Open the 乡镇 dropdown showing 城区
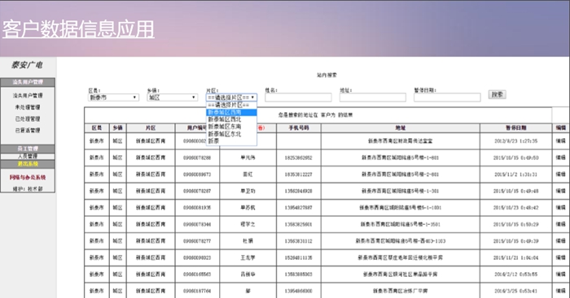 point(173,97)
